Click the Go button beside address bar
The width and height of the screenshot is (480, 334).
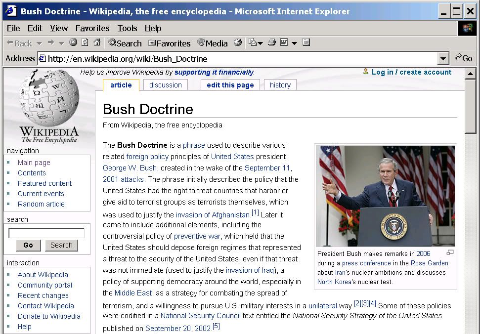pos(464,58)
